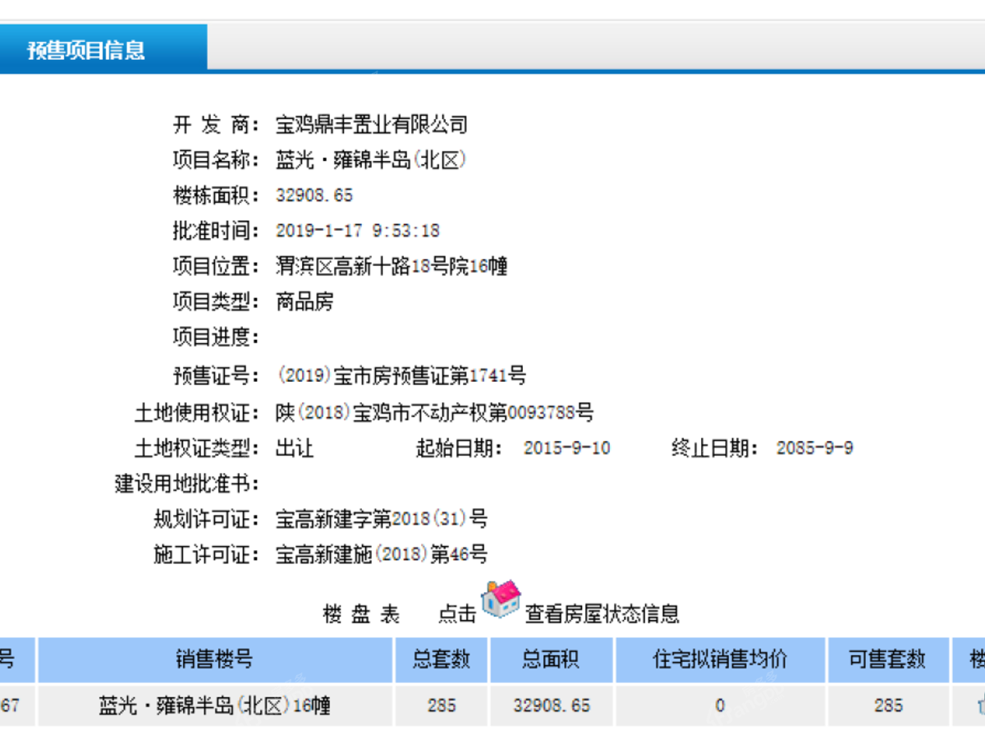Click the 终止日期 label
This screenshot has width=985, height=739.
click(715, 448)
